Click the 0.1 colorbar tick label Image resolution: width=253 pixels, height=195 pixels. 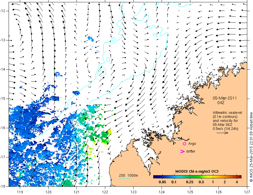[174, 182]
